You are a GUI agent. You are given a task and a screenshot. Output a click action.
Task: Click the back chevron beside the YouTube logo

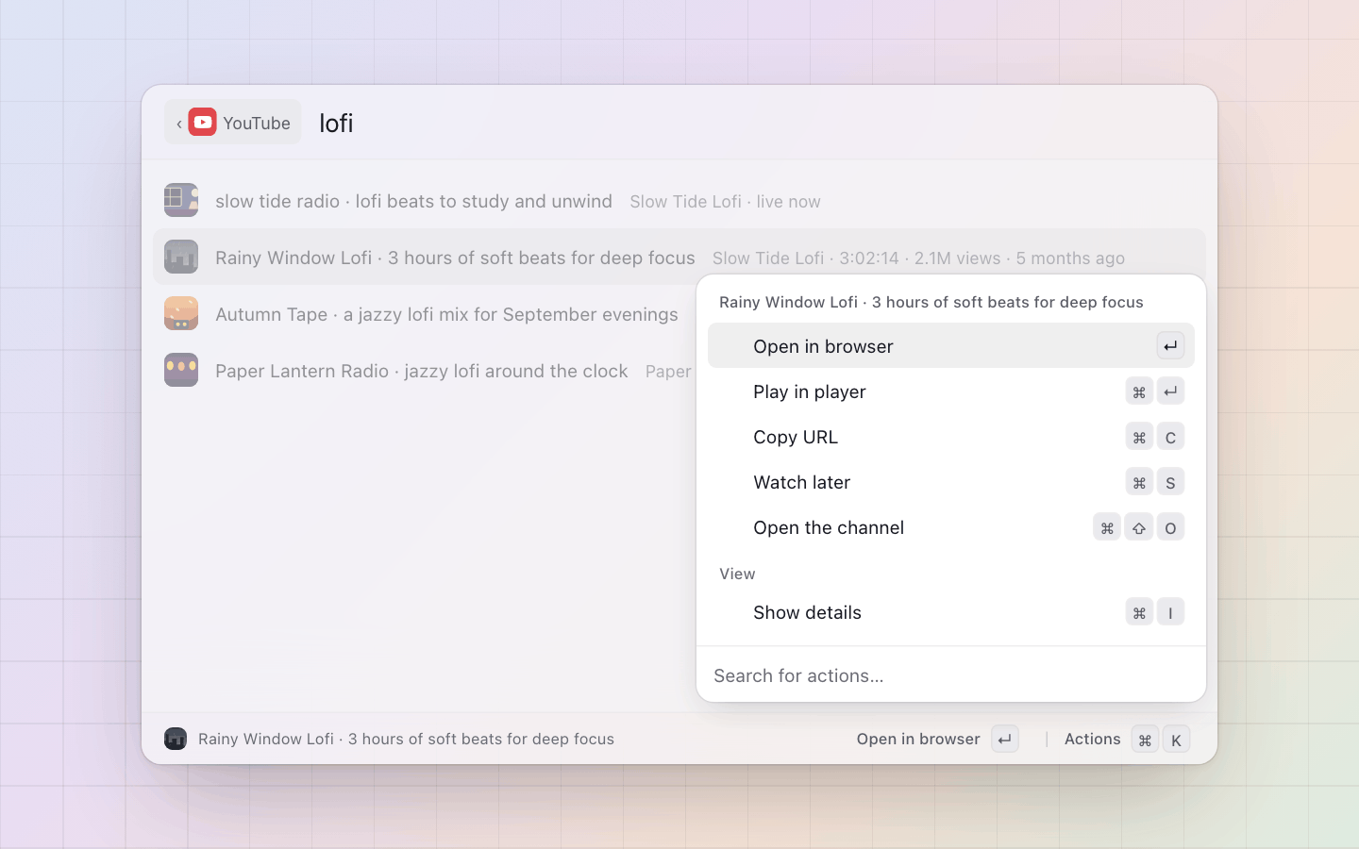179,124
